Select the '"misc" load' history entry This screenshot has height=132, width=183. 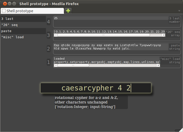coord(23,37)
